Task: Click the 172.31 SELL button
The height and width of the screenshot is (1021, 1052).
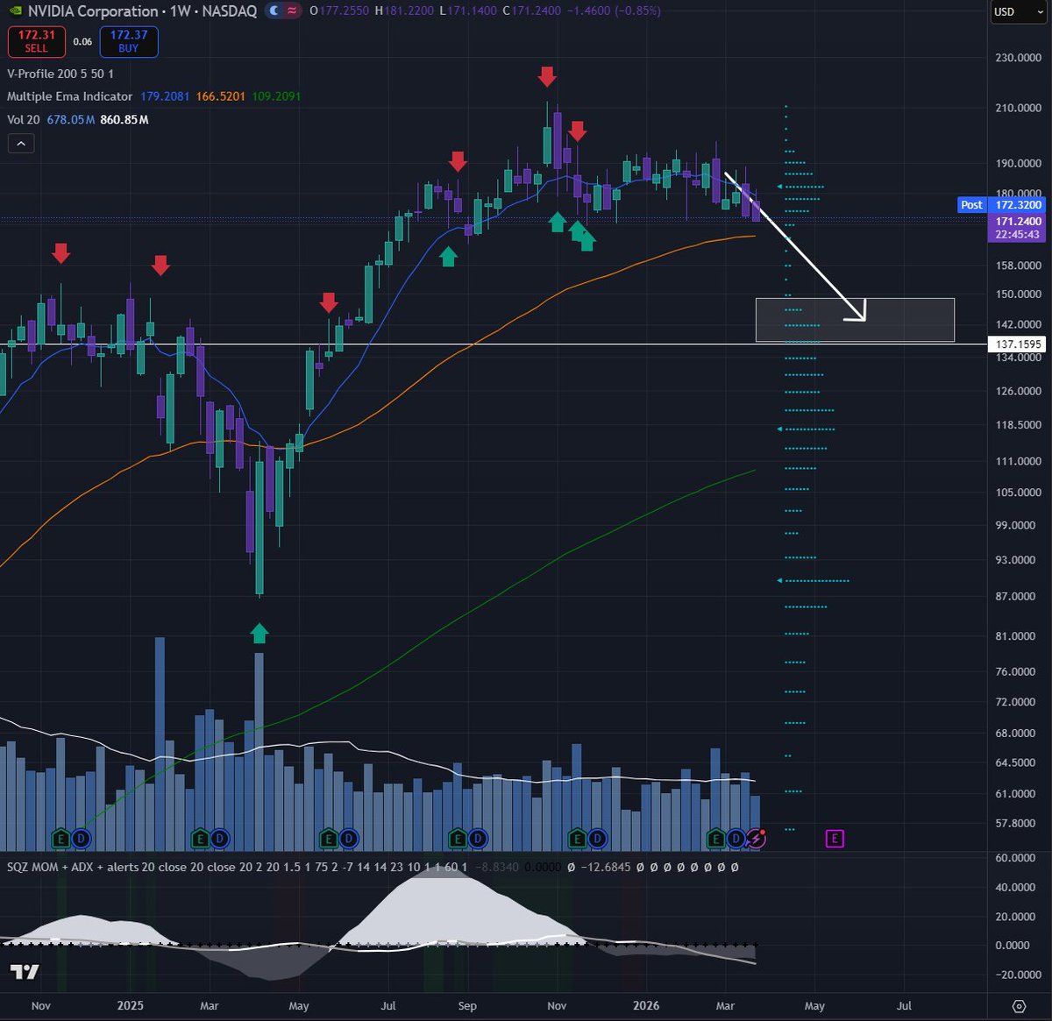Action: (x=36, y=41)
